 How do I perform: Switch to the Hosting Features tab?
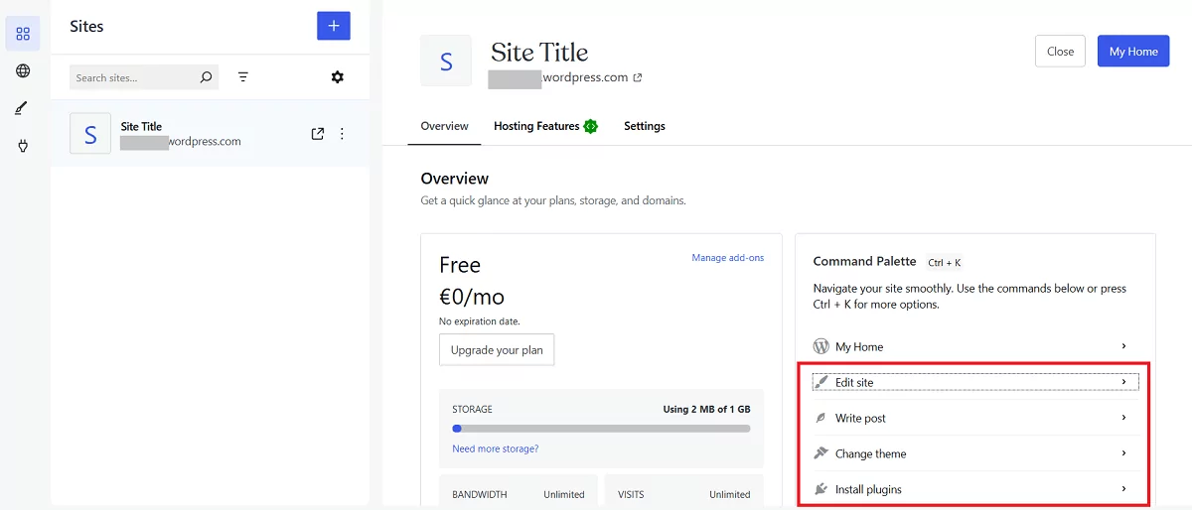coord(536,126)
